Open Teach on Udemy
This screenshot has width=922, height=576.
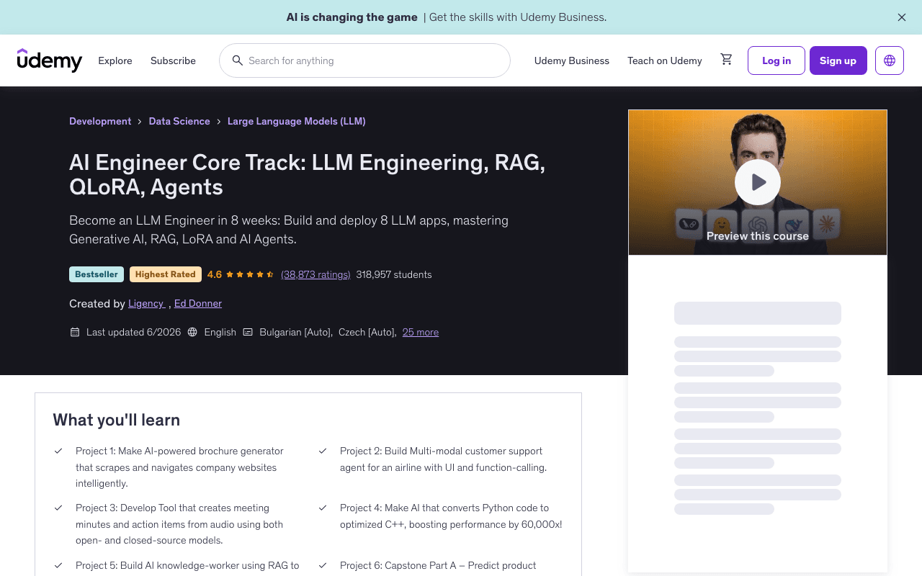click(665, 60)
